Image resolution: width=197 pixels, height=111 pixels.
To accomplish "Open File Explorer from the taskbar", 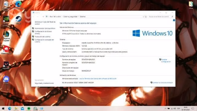I will (x=16, y=109).
